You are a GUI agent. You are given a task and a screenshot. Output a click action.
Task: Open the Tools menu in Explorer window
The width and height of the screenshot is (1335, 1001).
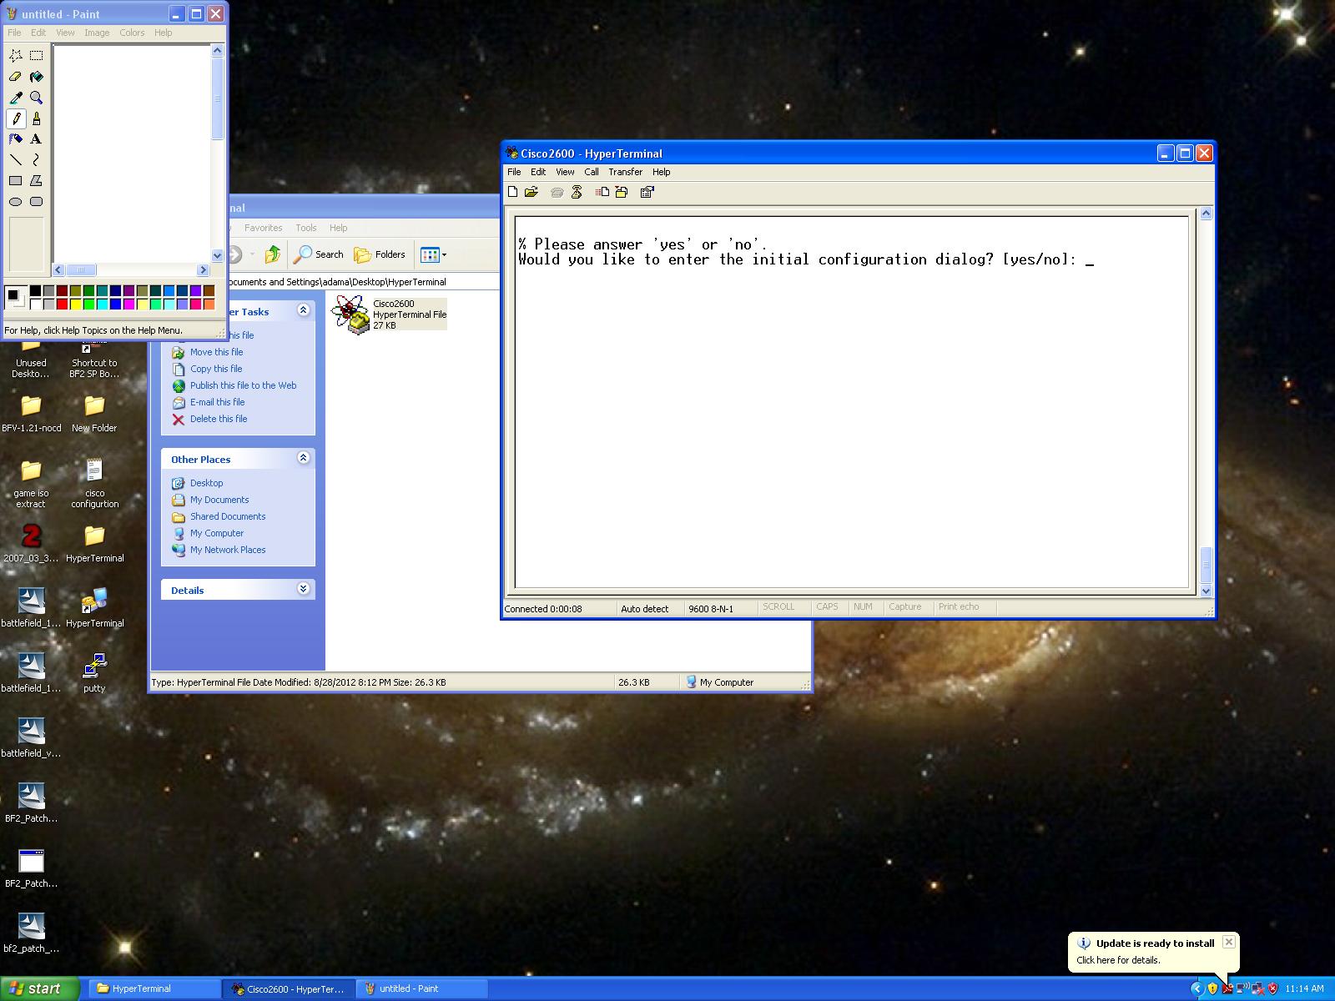click(306, 228)
